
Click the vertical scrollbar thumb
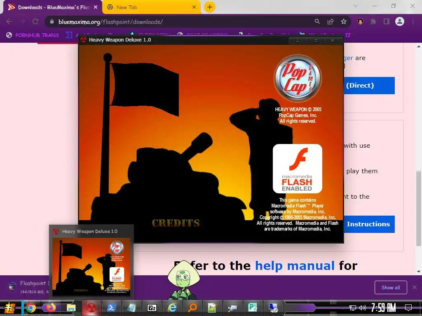[x=419, y=208]
